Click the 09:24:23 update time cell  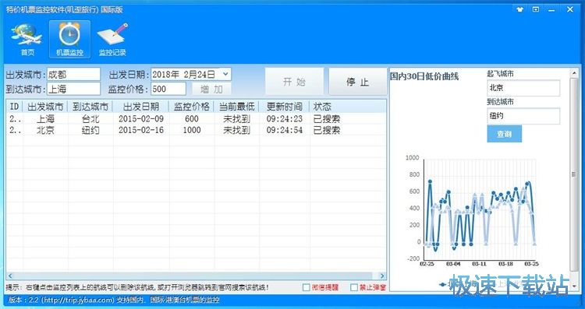click(284, 119)
